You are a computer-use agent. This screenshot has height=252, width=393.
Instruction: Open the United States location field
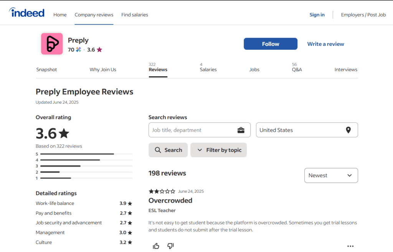pyautogui.click(x=299, y=130)
